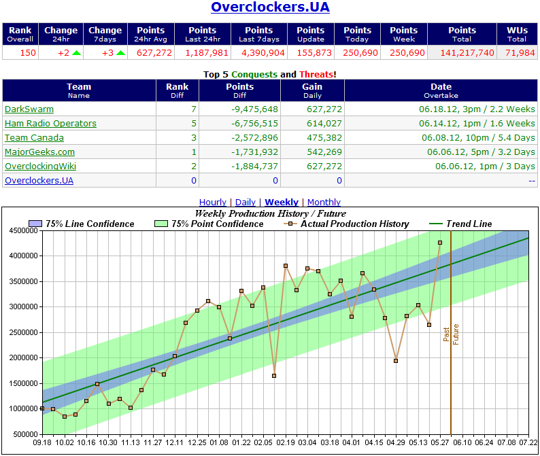
Task: Click the lowest data point above 02.12
Action: [x=274, y=376]
